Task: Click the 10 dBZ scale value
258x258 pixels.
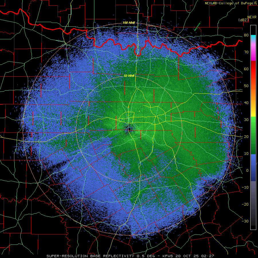Action: coord(246,154)
